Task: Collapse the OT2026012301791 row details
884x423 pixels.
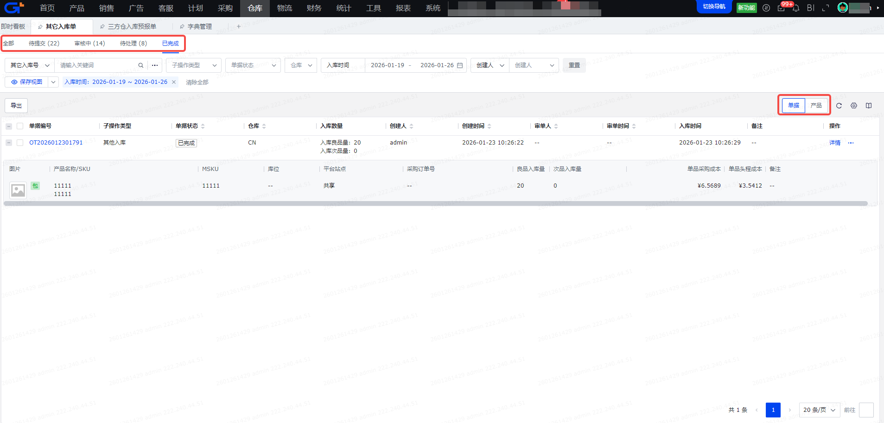Action: [9, 143]
